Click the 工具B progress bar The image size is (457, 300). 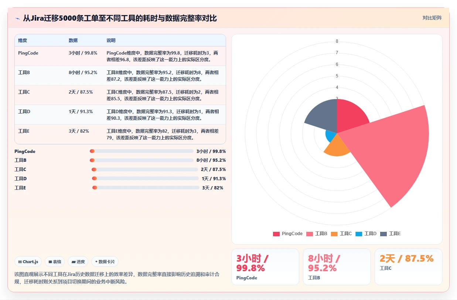tap(141, 160)
